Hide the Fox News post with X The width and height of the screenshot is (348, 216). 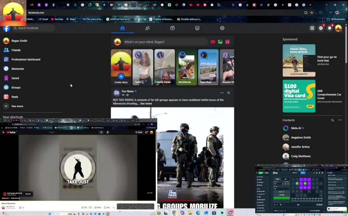pyautogui.click(x=229, y=93)
